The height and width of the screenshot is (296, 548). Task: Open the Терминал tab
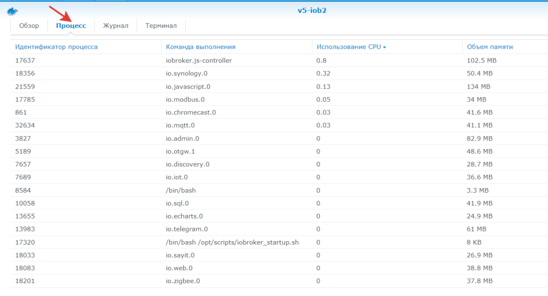161,26
